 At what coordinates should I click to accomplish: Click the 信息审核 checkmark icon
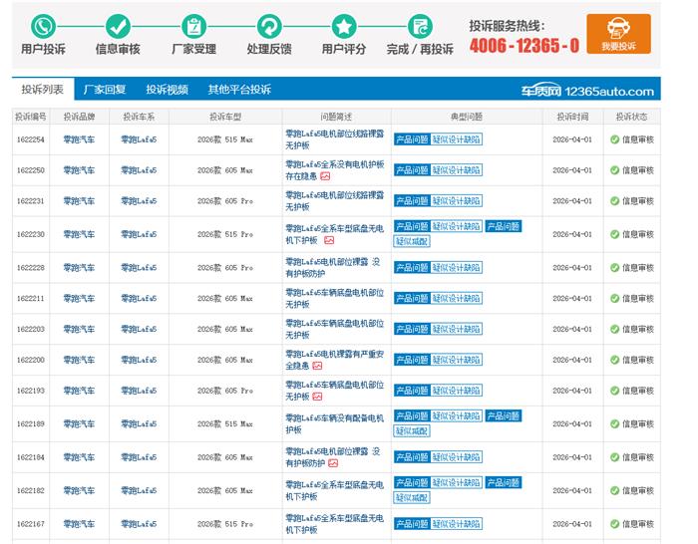coord(118,26)
